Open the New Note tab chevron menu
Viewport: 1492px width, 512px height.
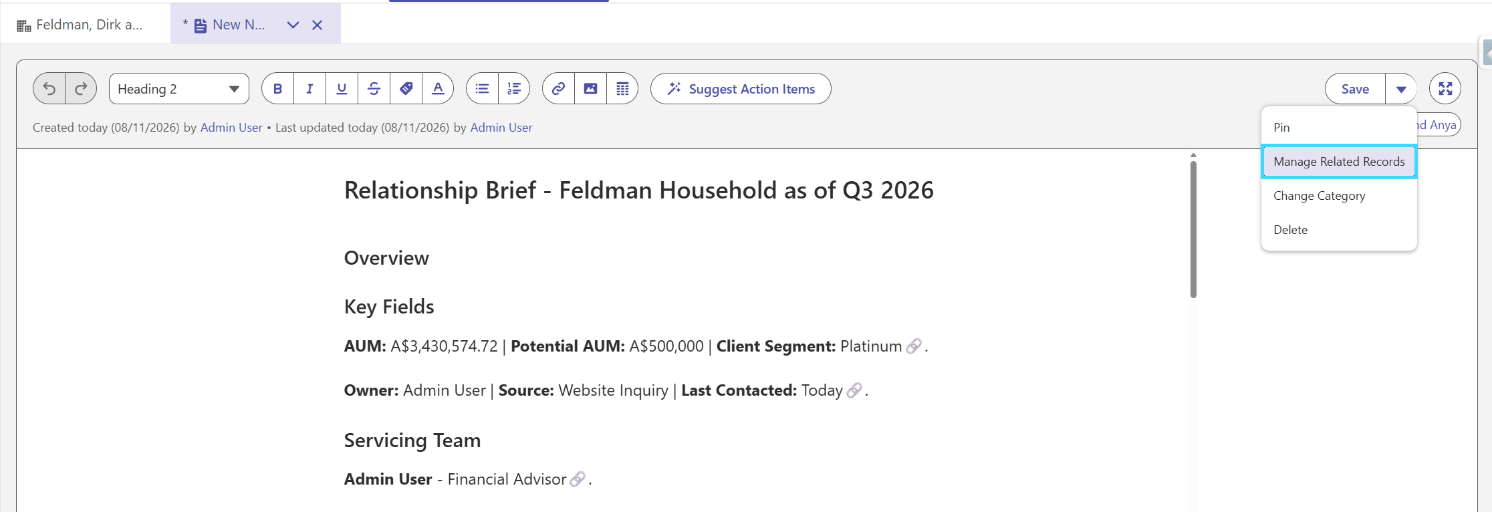(x=293, y=25)
